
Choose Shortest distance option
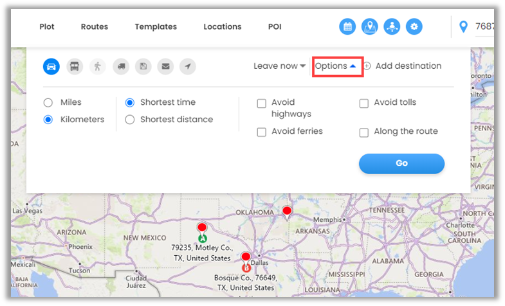130,120
